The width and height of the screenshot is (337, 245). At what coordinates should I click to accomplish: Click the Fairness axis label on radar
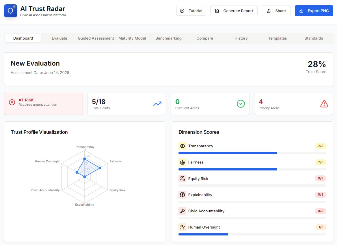116,161
